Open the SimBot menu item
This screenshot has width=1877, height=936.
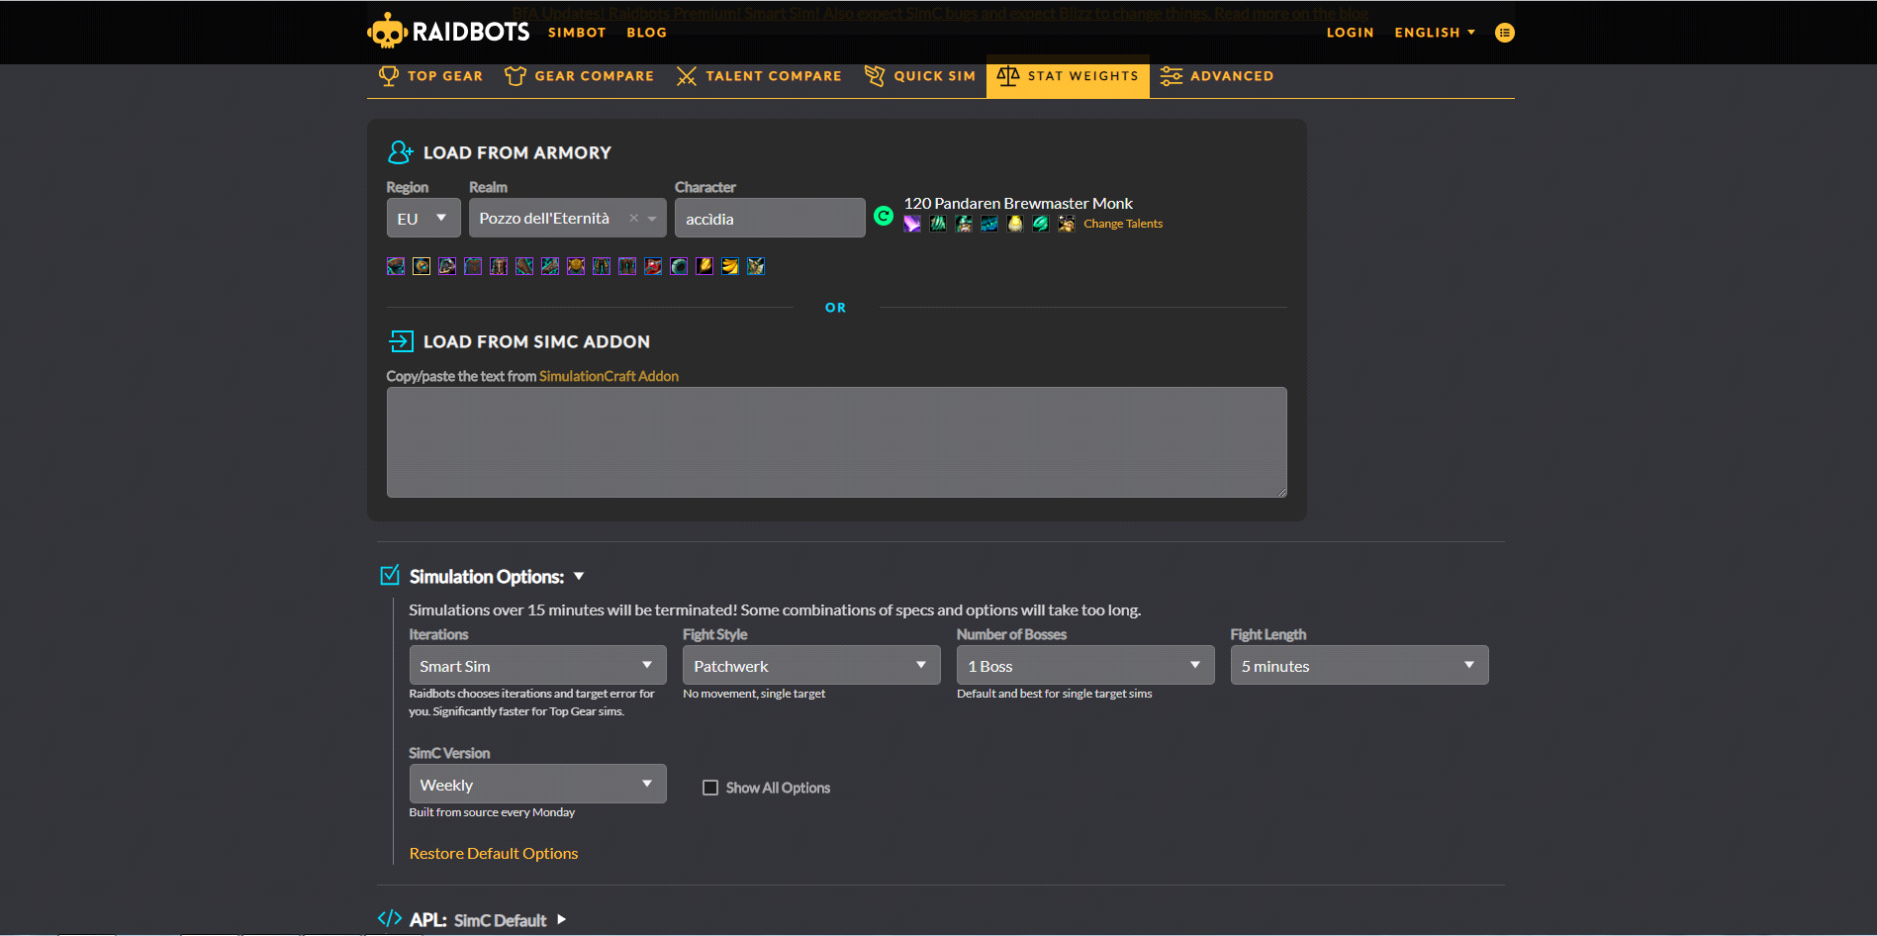(577, 33)
